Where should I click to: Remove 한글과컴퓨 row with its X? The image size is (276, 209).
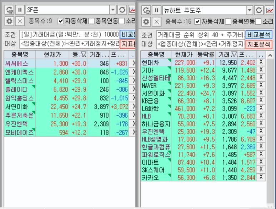coord(261,146)
